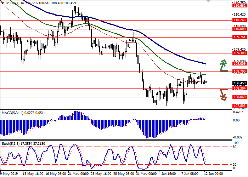Click the red downward arrow icon
This screenshot has height=177, width=248.
223,94
